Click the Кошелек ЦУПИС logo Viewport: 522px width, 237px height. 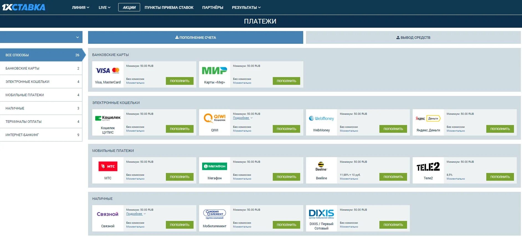point(108,118)
